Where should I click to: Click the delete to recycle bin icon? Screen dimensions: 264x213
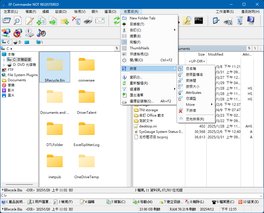tap(76, 21)
